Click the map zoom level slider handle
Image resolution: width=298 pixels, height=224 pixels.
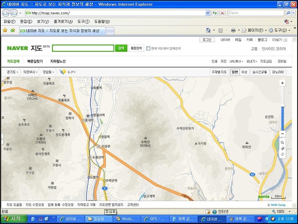point(282,105)
